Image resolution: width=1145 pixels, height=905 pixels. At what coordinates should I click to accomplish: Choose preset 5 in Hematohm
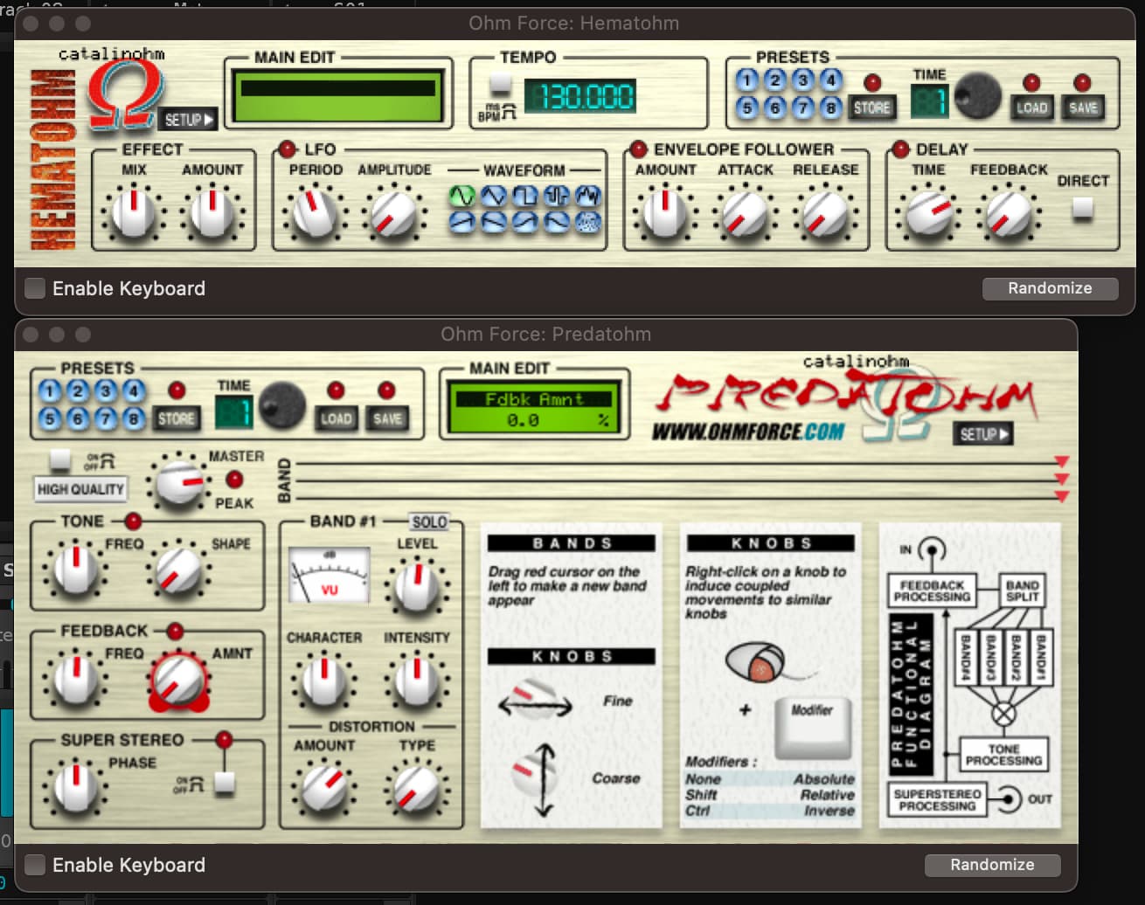[x=746, y=107]
